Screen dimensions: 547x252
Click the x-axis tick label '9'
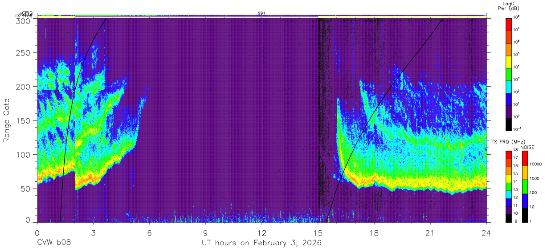[206, 232]
